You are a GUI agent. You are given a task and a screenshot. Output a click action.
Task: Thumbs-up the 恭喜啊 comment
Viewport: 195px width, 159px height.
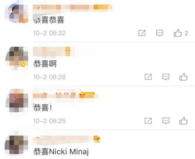tap(183, 77)
